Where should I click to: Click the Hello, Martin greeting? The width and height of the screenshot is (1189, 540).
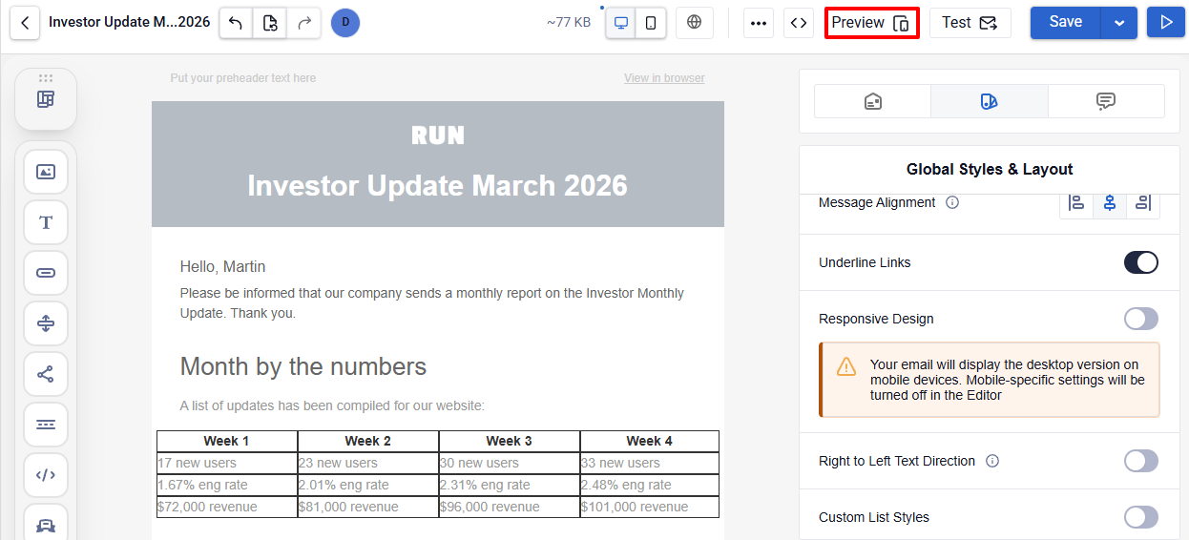pyautogui.click(x=222, y=267)
